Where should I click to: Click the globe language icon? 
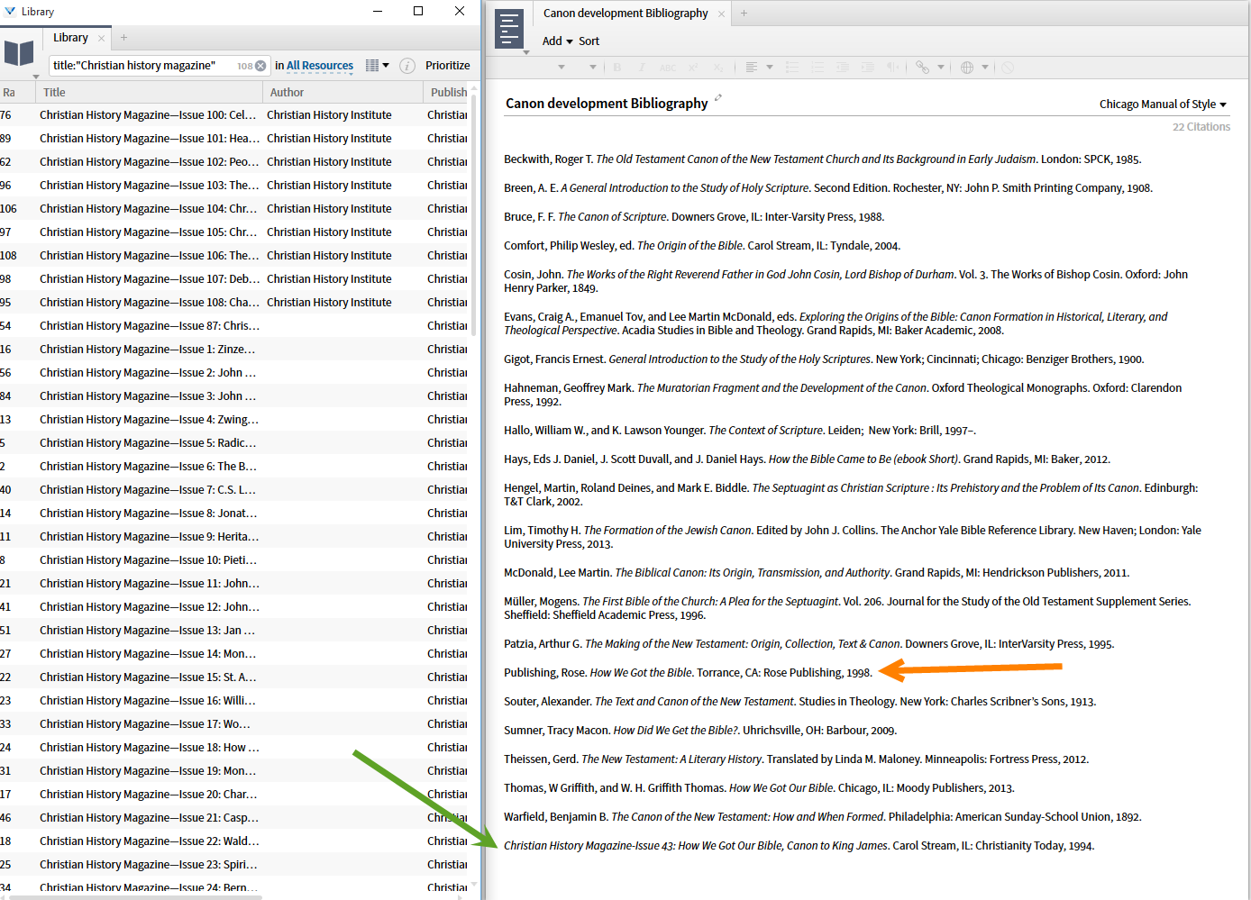[x=967, y=68]
